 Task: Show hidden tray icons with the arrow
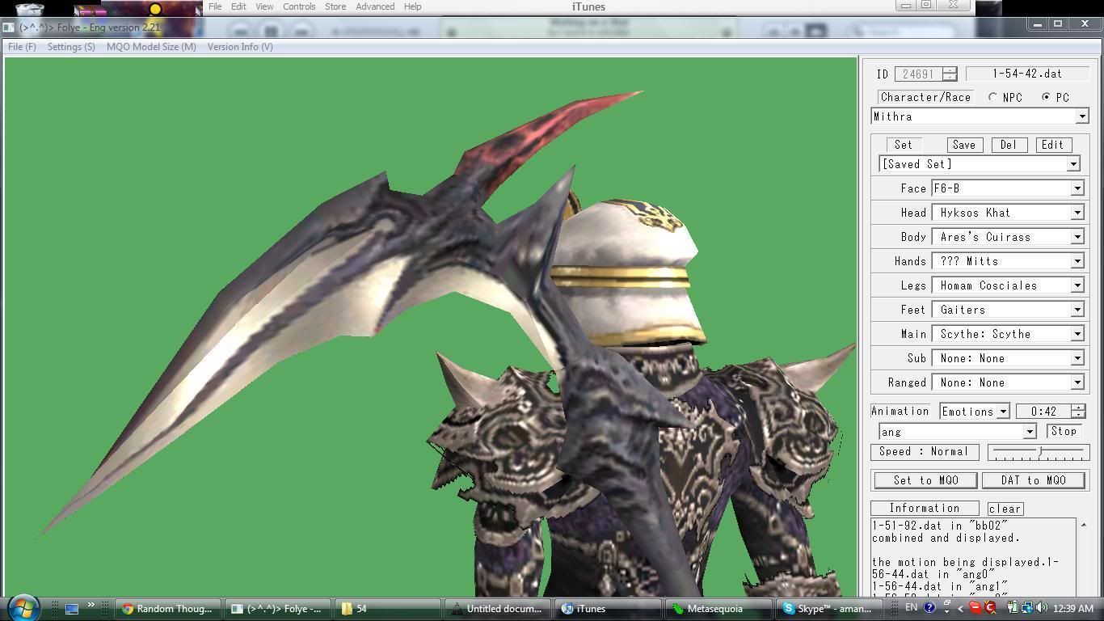coord(961,608)
